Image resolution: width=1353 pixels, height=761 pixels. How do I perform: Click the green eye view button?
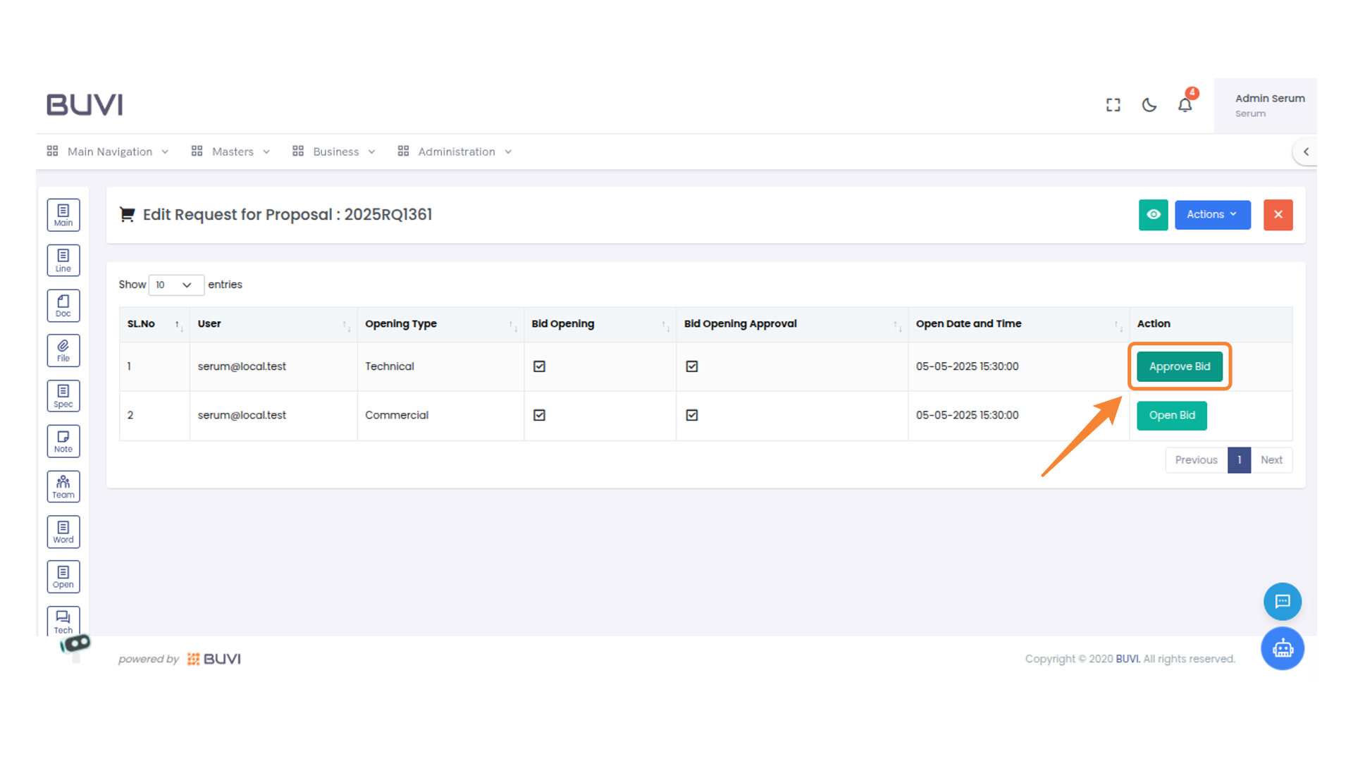click(x=1153, y=215)
